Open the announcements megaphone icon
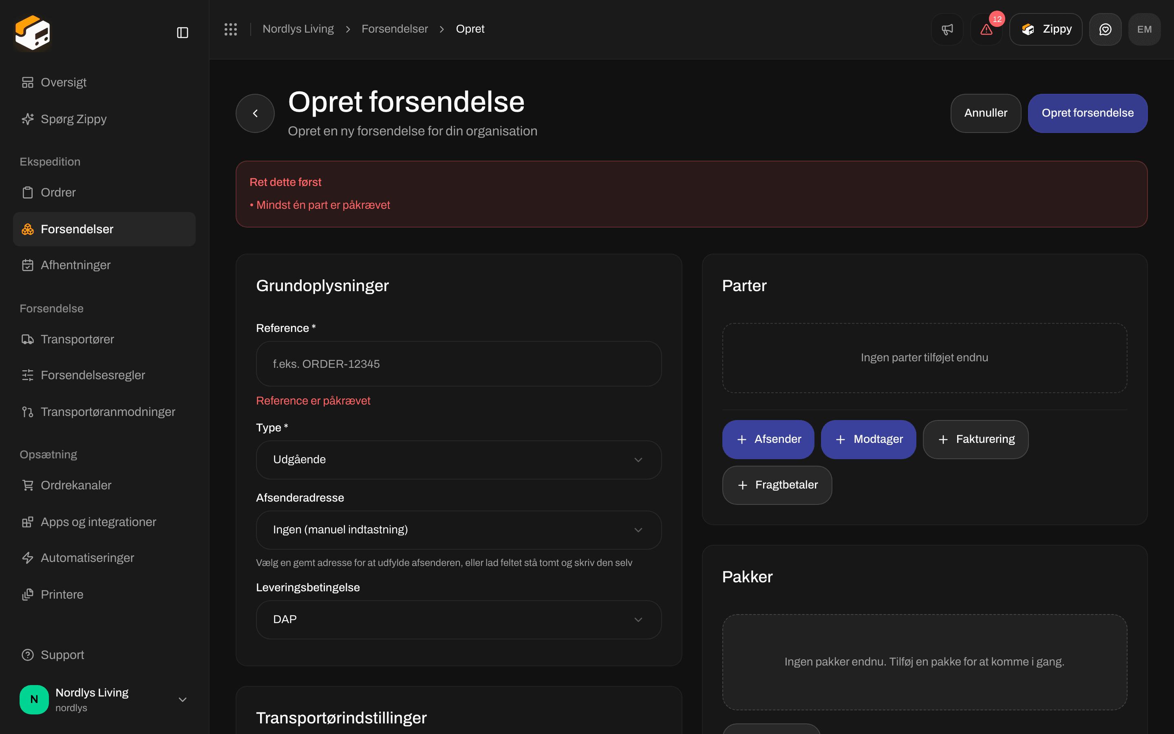The height and width of the screenshot is (734, 1174). click(947, 29)
